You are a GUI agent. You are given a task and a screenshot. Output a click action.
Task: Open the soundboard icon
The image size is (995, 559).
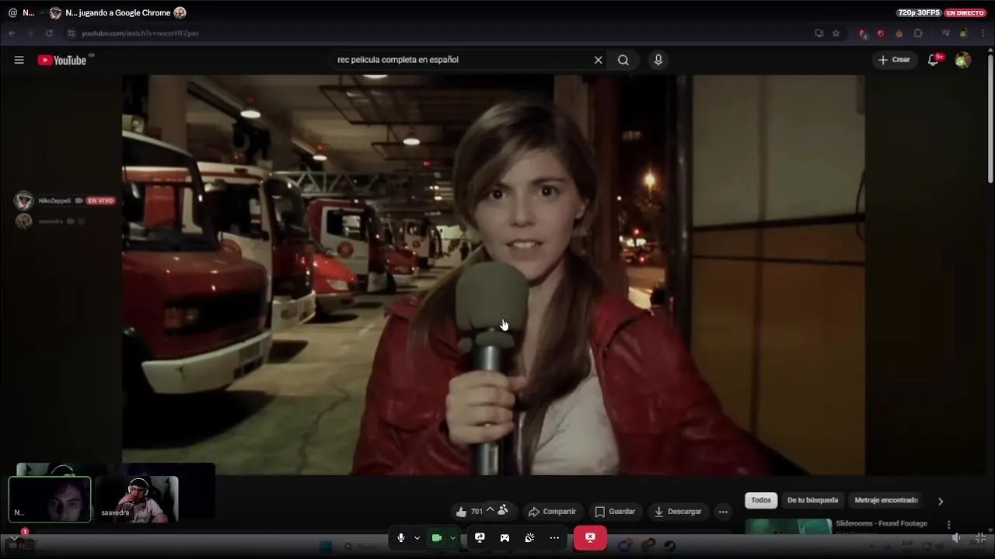coord(529,537)
